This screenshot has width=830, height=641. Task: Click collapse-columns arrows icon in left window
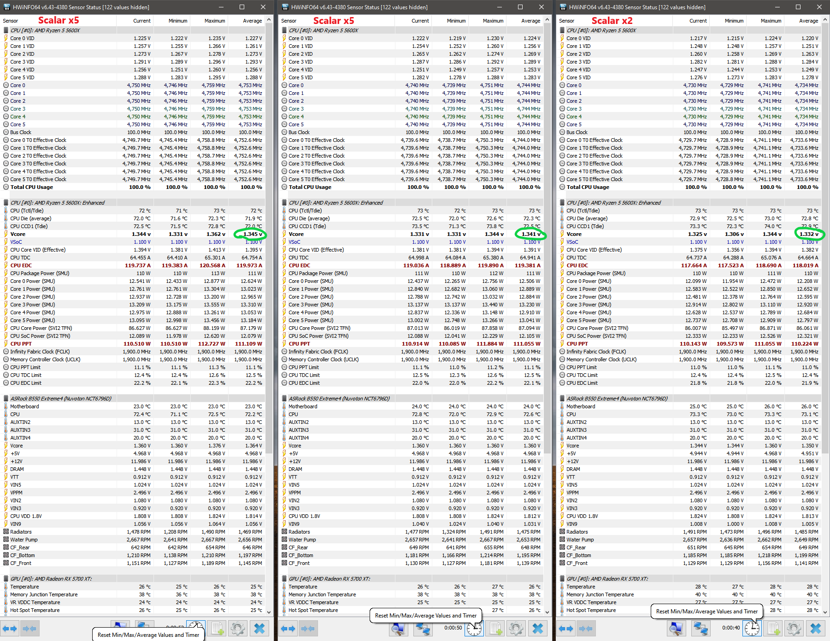tap(29, 629)
